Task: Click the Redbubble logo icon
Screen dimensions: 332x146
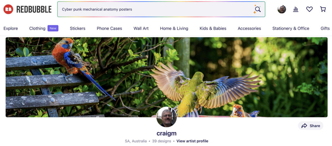Action: (8, 9)
